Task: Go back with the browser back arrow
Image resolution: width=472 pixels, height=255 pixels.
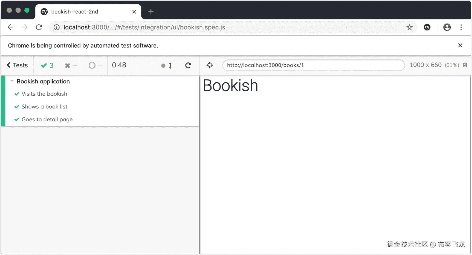Action: (x=10, y=27)
